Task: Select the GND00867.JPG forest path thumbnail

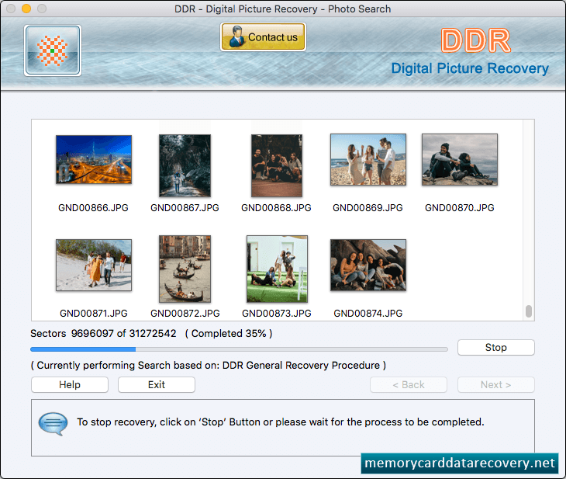Action: pos(185,165)
